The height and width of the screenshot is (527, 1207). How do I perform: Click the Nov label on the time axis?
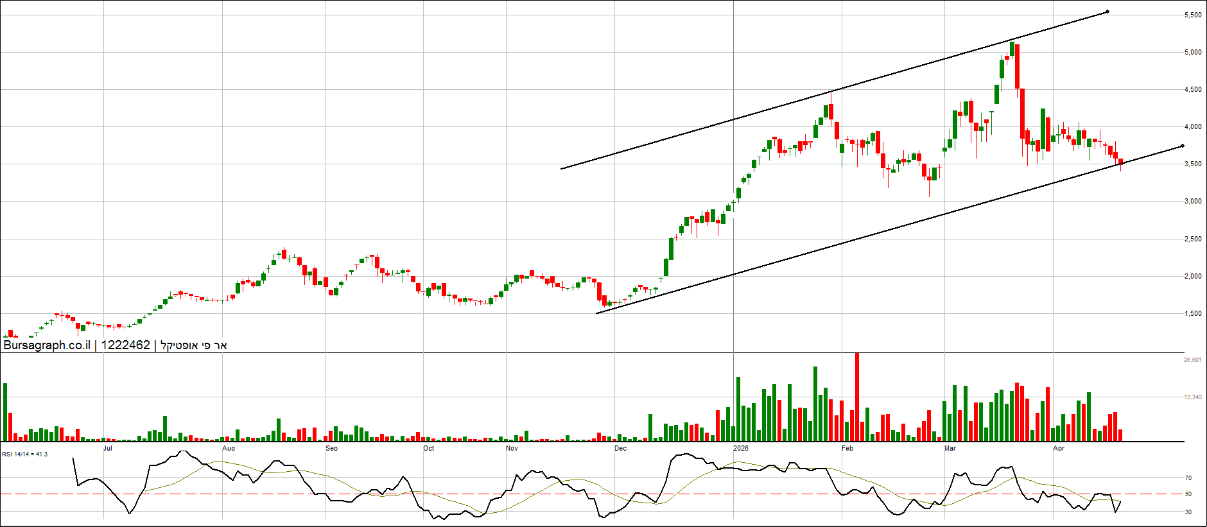(512, 448)
